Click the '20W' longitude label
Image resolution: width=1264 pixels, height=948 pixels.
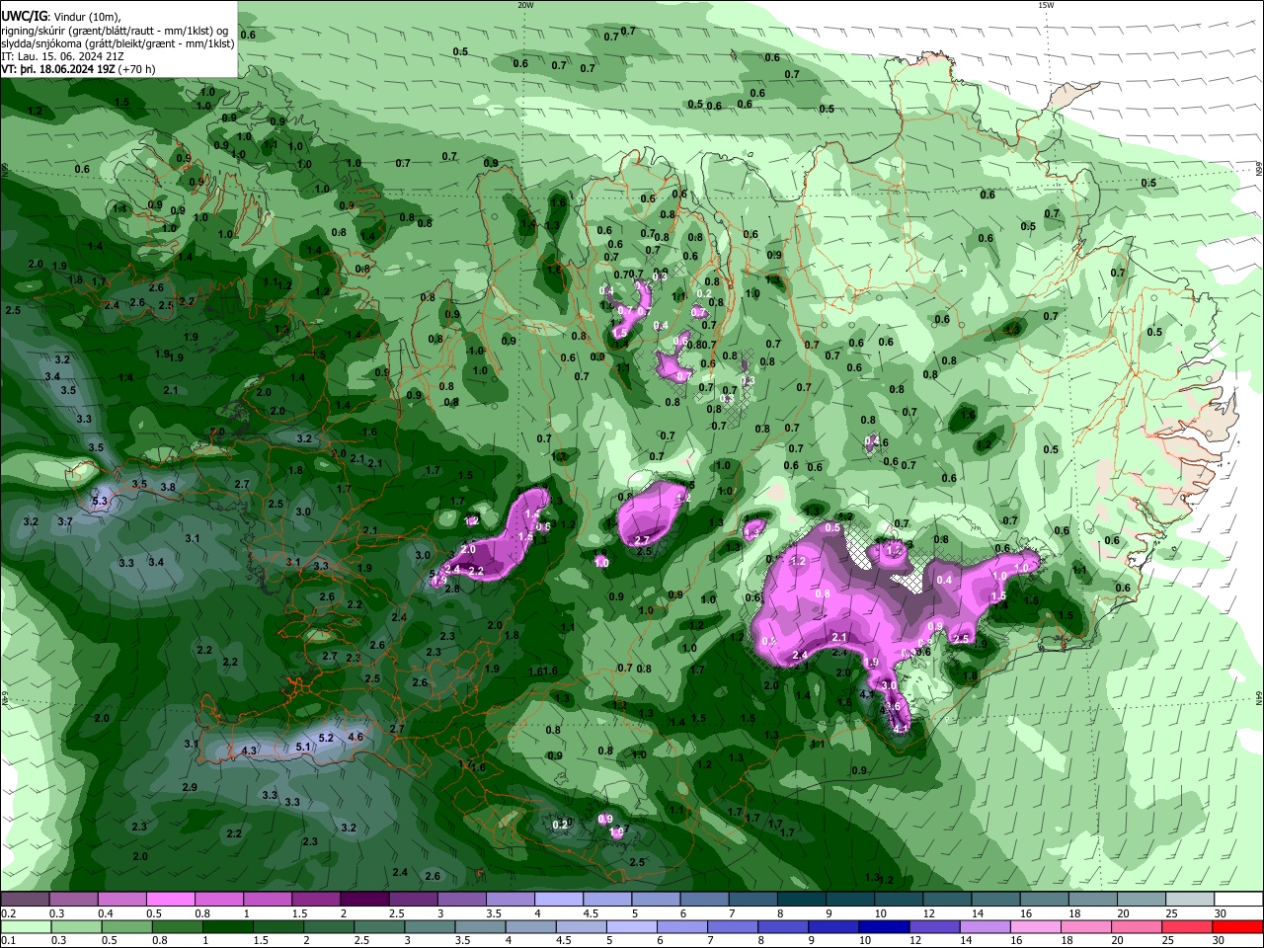click(x=525, y=5)
